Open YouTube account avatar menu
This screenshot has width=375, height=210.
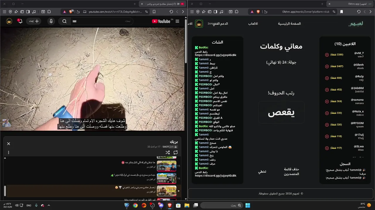(9, 21)
